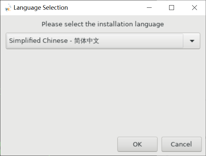This screenshot has width=206, height=156.
Task: Maximize the Language Selection dialog
Action: [172, 8]
